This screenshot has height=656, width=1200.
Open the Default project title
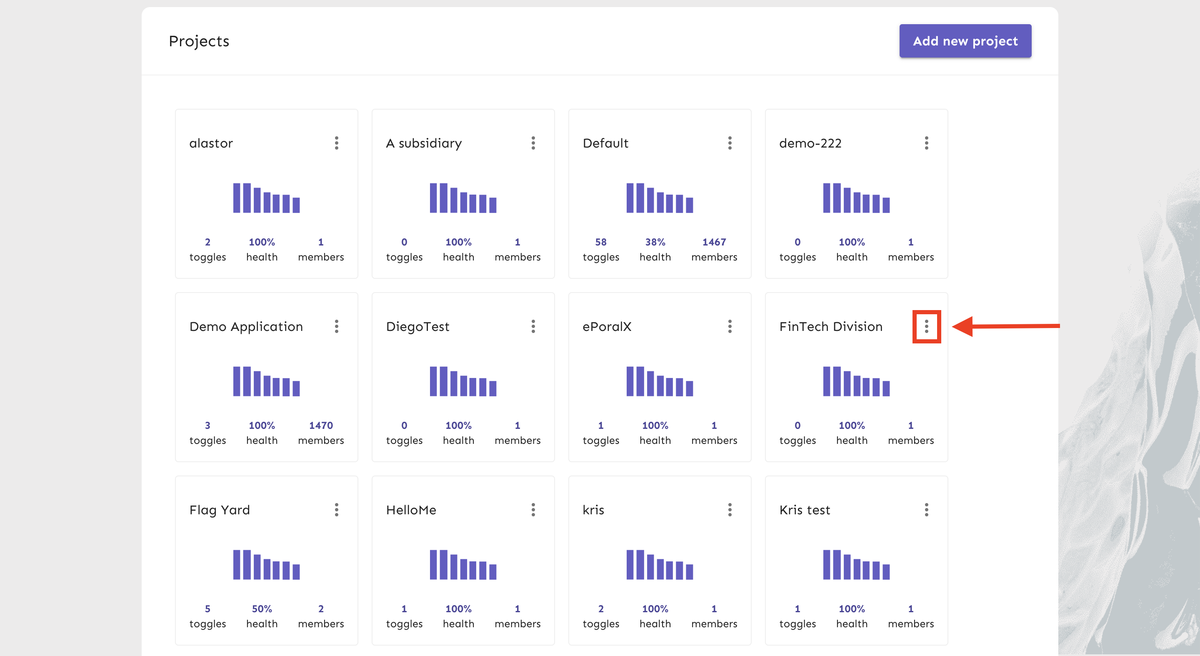pos(605,143)
